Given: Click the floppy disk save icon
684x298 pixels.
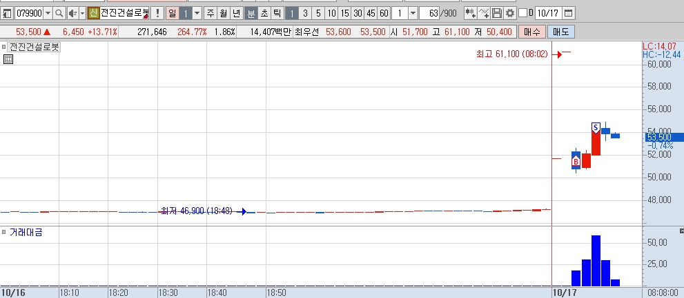Looking at the screenshot, I should tap(496, 13).
